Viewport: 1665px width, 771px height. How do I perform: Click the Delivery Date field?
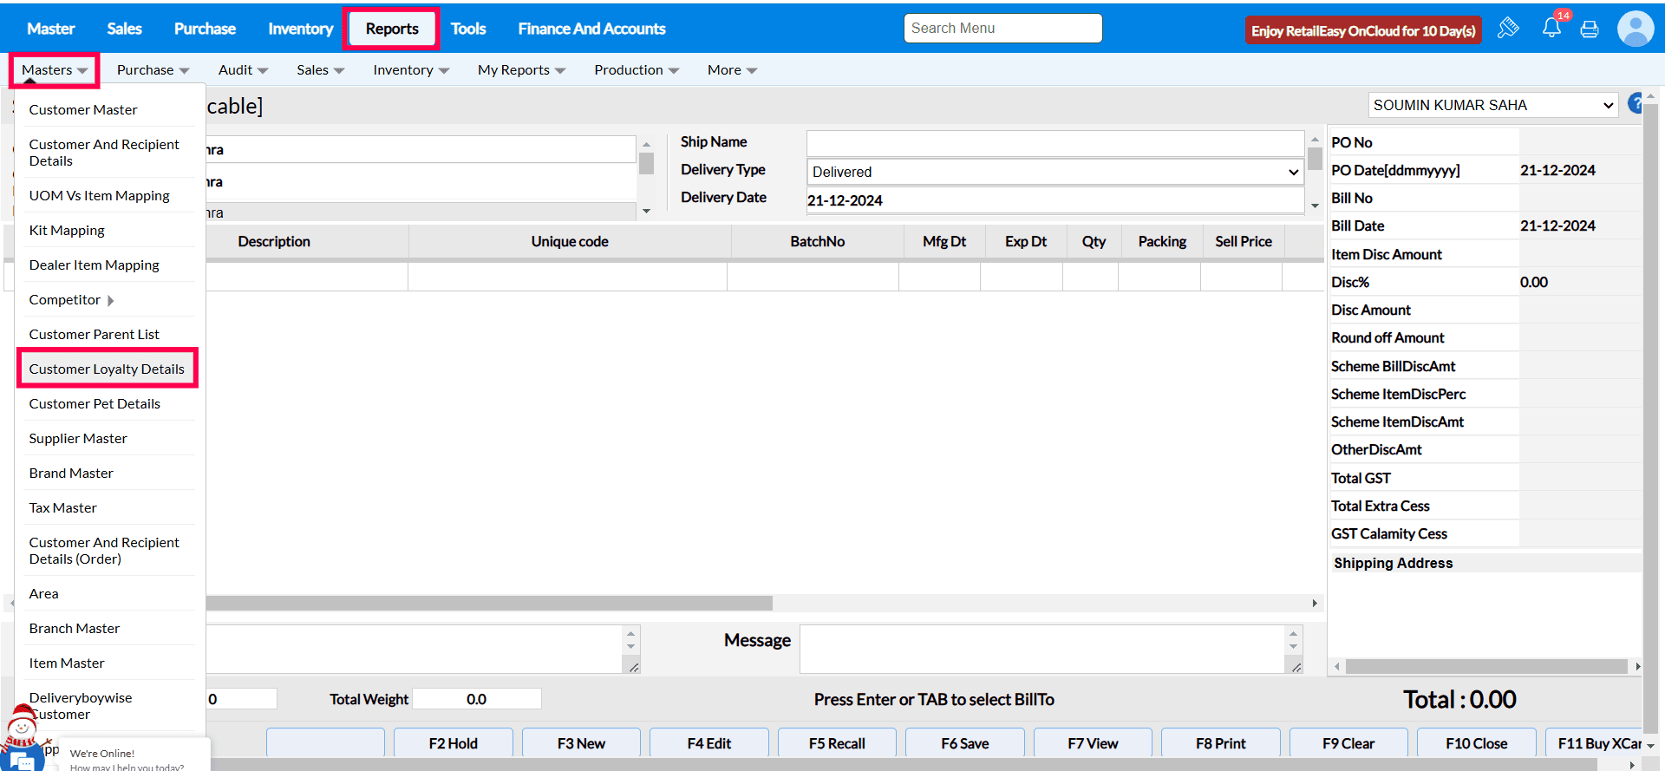[x=1055, y=200]
